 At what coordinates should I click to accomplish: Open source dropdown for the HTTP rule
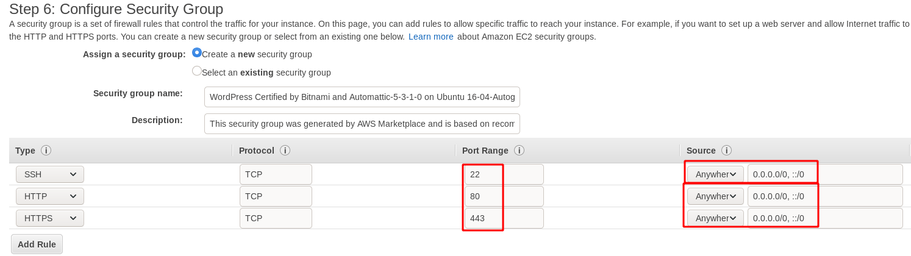click(715, 196)
